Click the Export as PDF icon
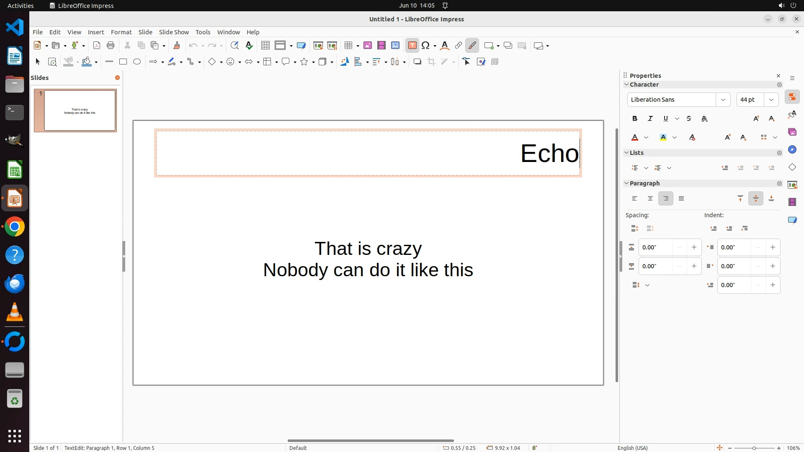Viewport: 804px width, 452px height. [x=97, y=46]
